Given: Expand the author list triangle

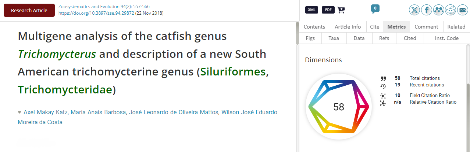Looking at the screenshot, I should (19, 112).
